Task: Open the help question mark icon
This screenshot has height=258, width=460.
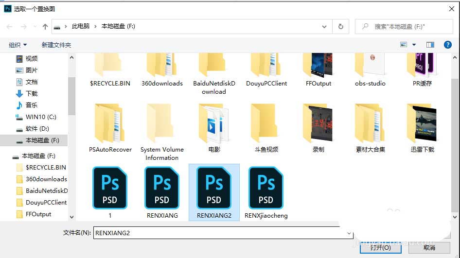Action: [x=448, y=45]
